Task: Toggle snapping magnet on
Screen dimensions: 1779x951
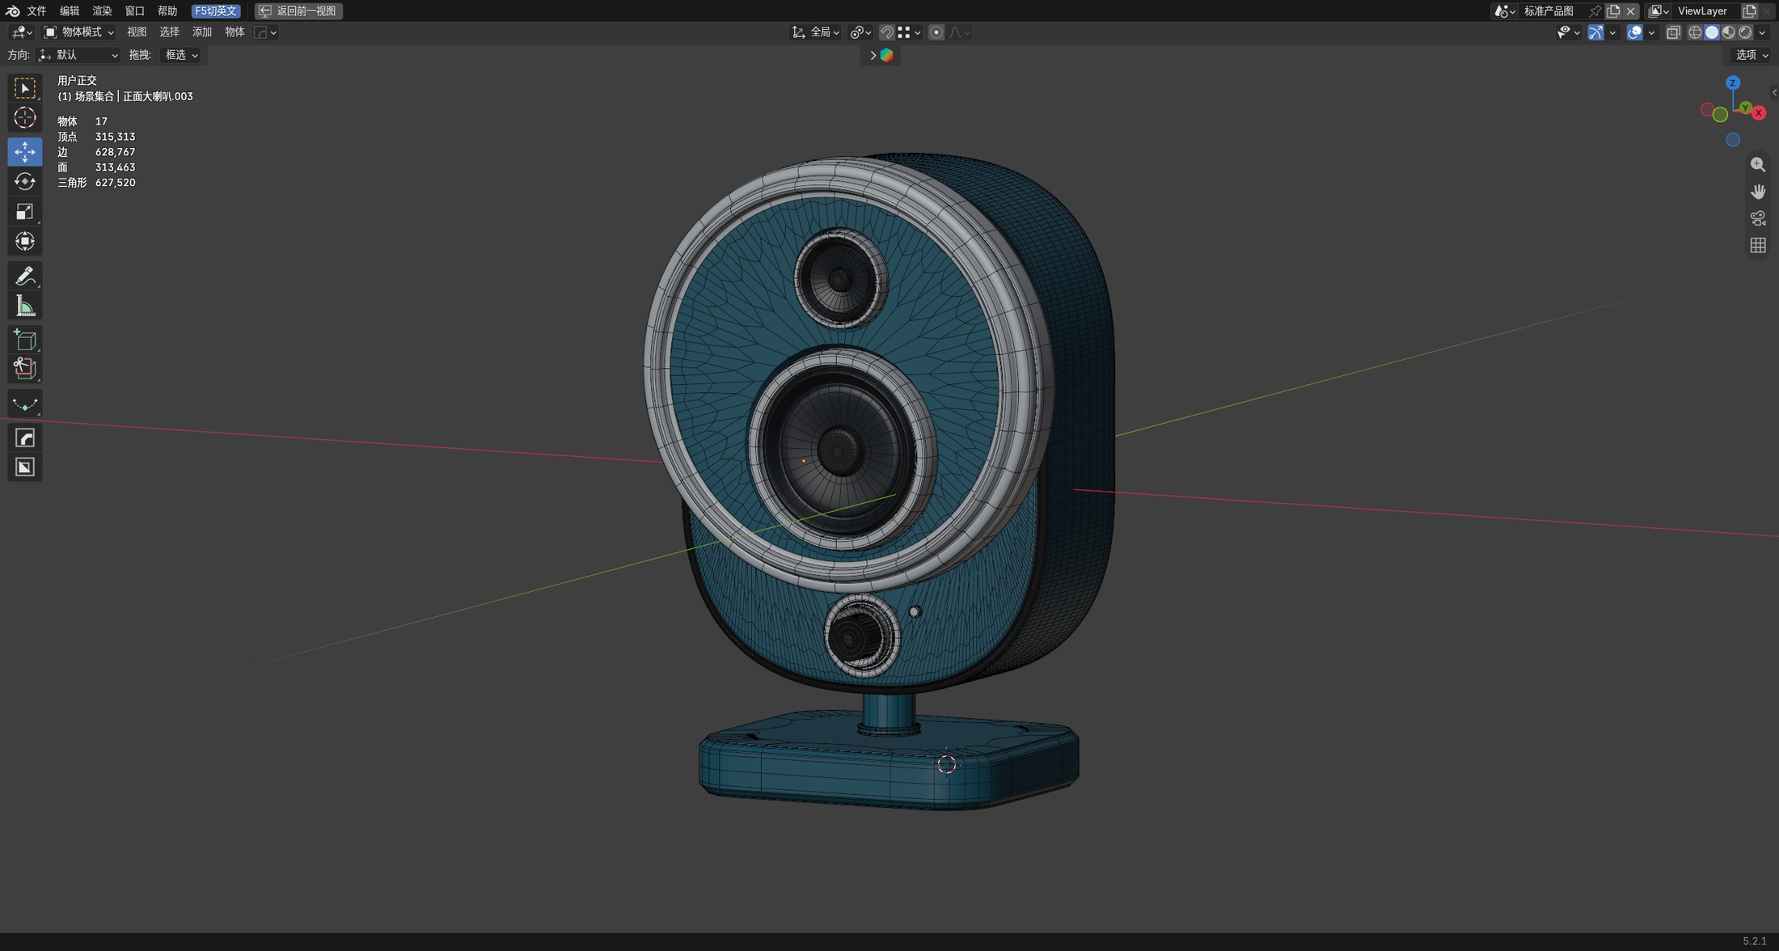Action: coord(887,32)
